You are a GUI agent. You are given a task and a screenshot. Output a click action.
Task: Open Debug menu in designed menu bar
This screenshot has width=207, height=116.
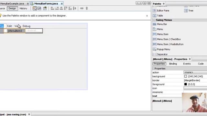[x=27, y=26]
